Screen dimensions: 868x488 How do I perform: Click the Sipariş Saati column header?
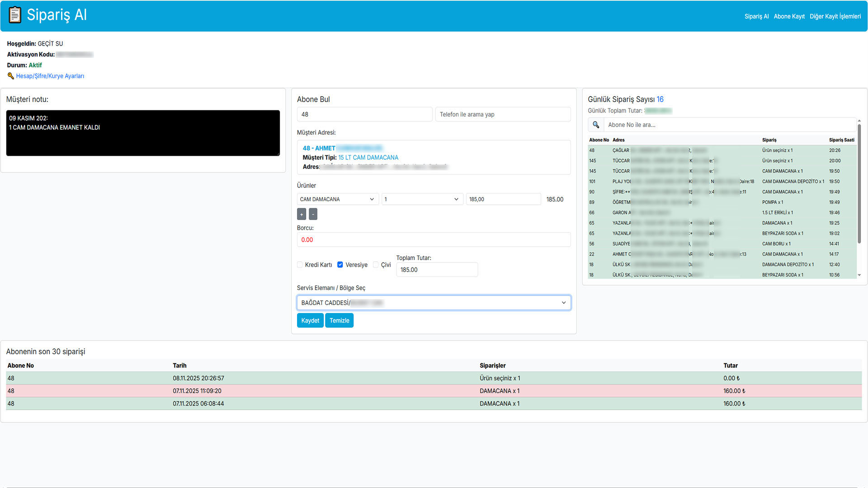point(841,140)
